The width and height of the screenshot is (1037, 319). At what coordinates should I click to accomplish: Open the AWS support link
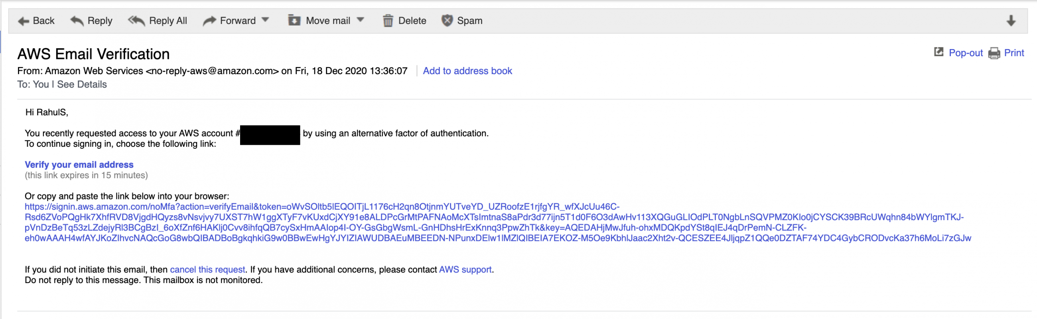[465, 270]
